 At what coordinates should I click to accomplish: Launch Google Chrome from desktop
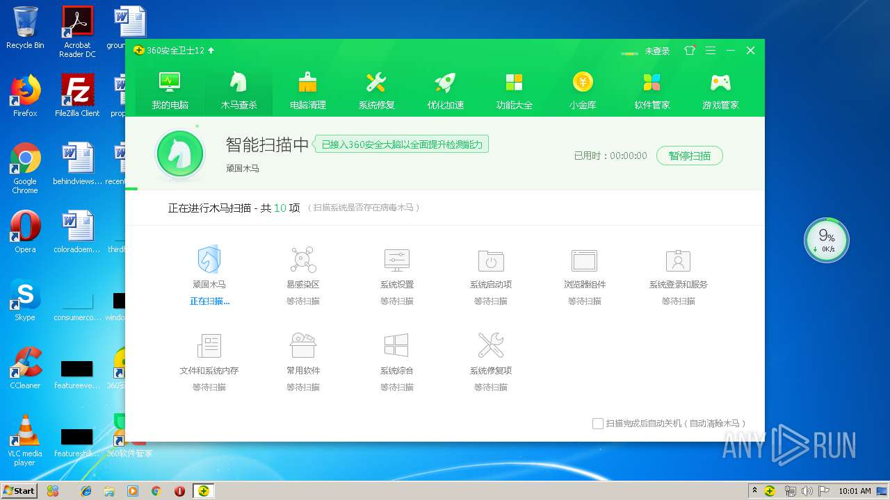tap(25, 167)
